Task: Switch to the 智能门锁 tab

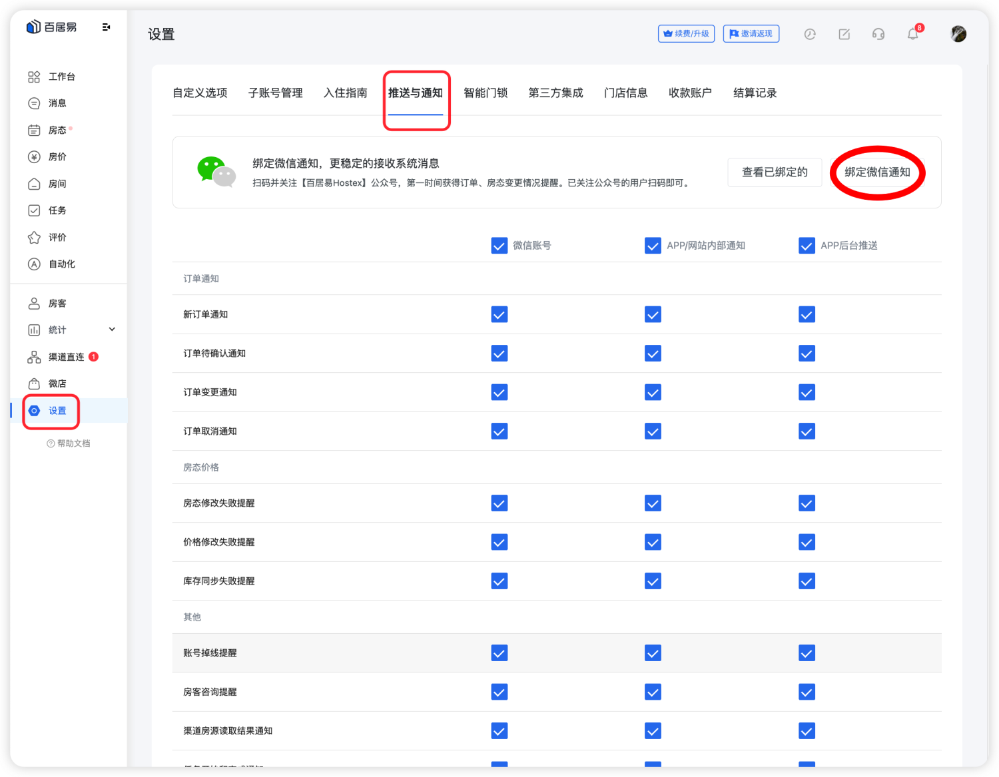Action: pos(486,93)
